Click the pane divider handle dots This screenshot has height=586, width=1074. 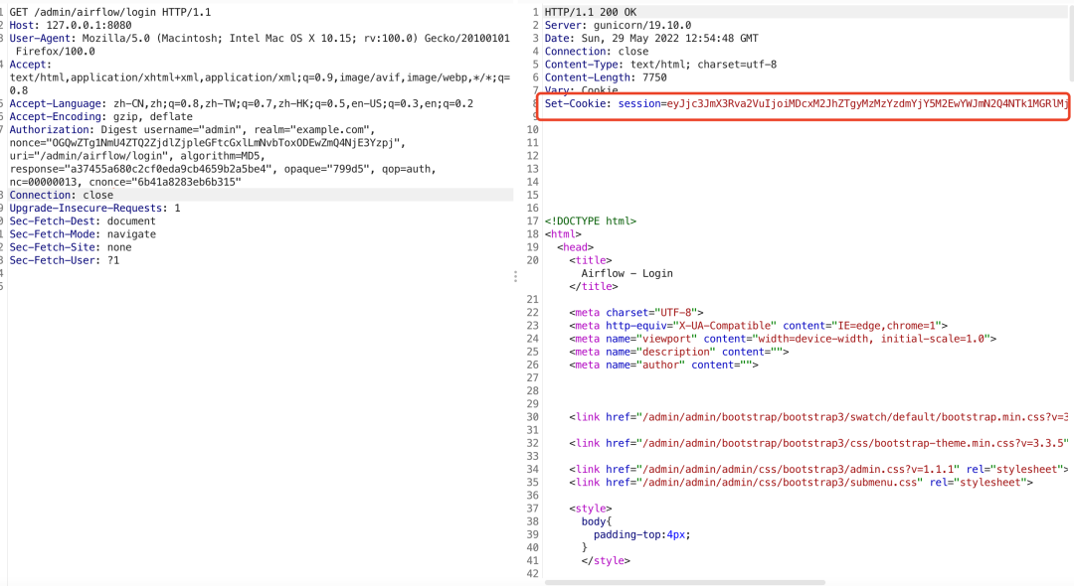[x=515, y=276]
